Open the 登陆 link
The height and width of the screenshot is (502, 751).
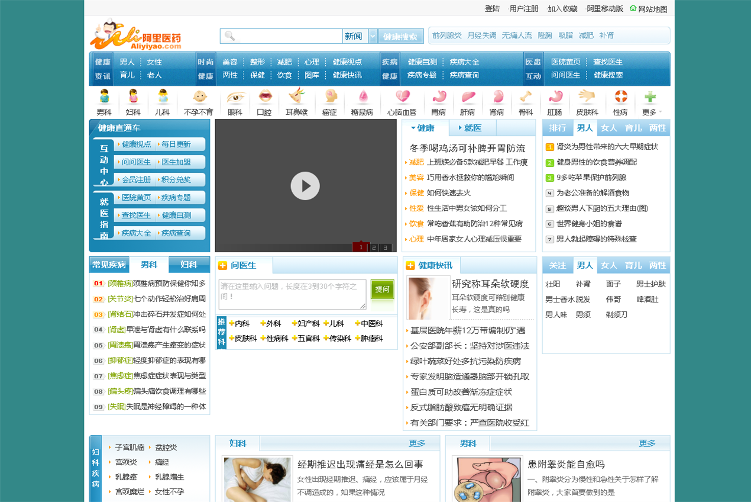click(x=492, y=9)
